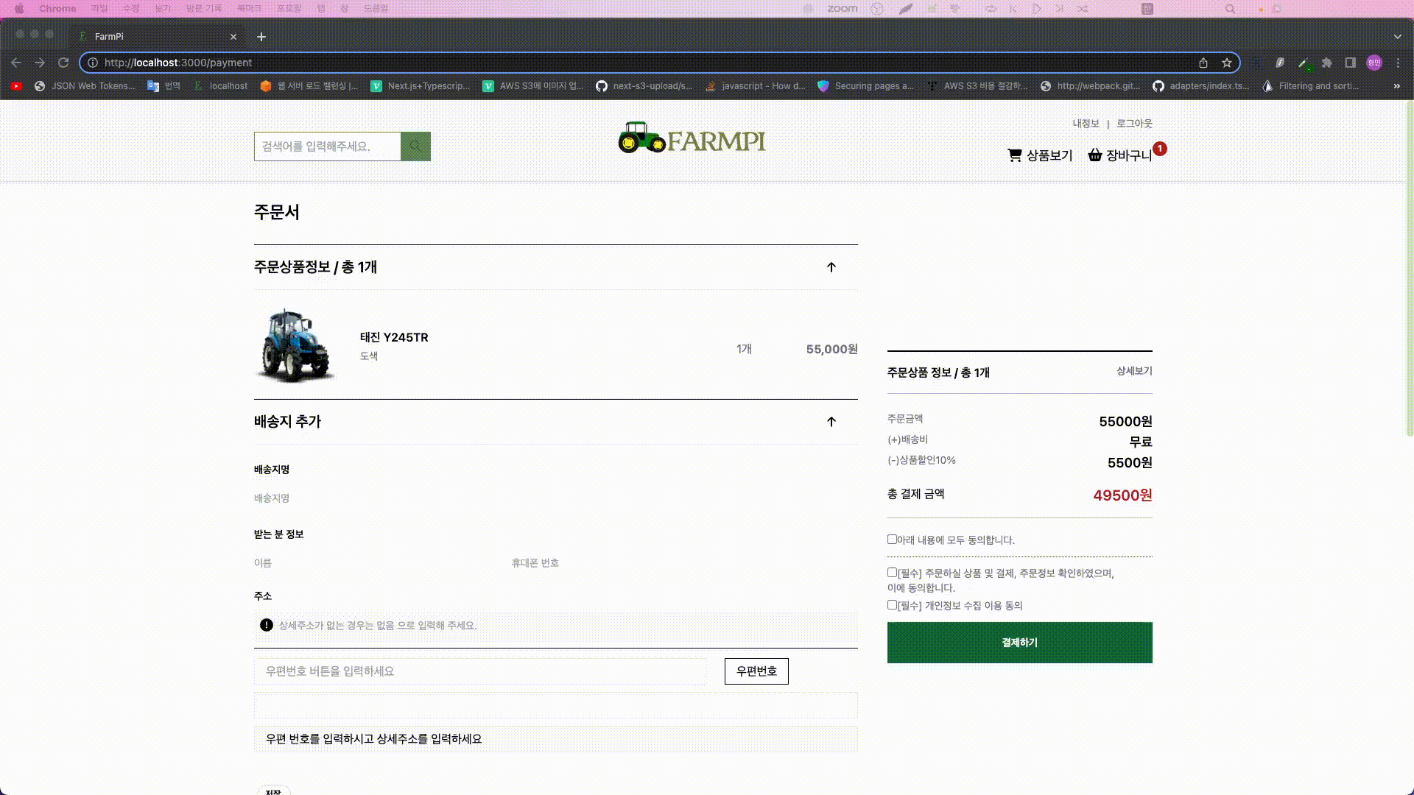Show the hidden bookmarks overflow chevron
Image resolution: width=1414 pixels, height=795 pixels.
[x=1397, y=86]
